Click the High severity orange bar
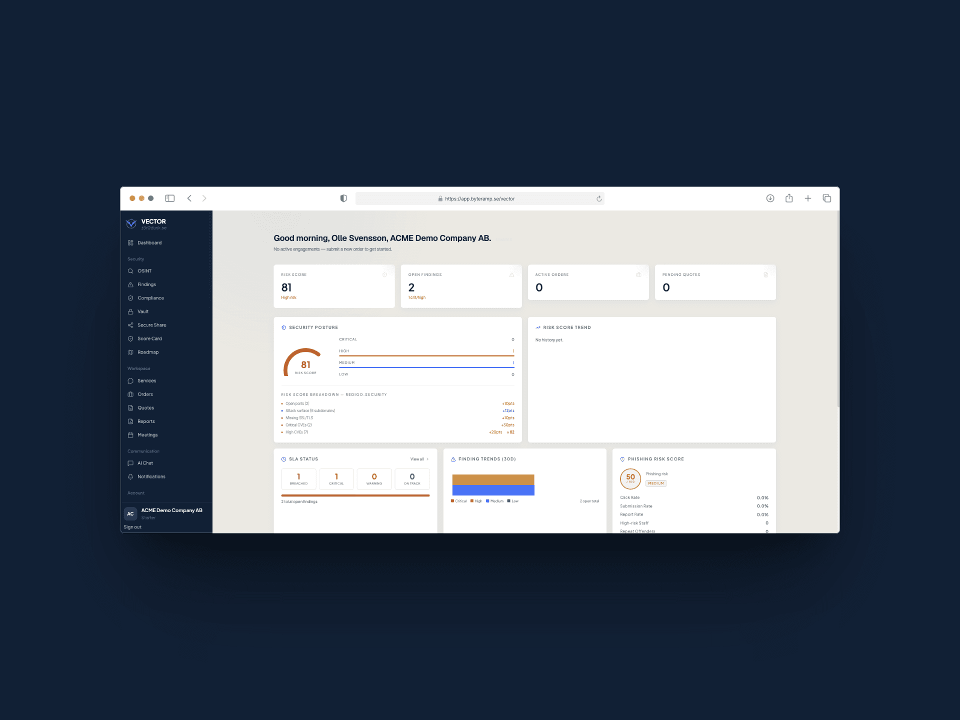960x720 pixels. coord(426,356)
